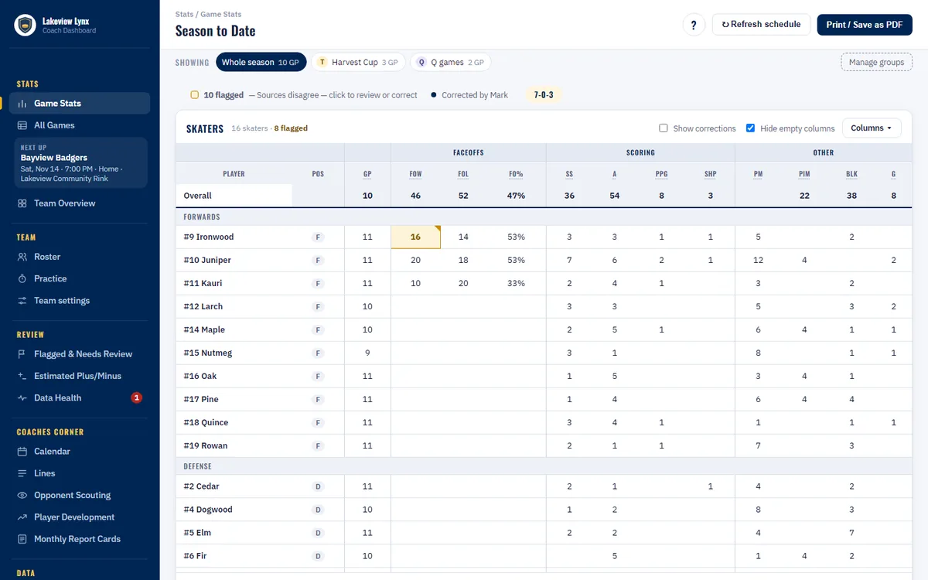The height and width of the screenshot is (580, 928).
Task: Open the Next Up Bayview Badgers card
Action: coord(81,163)
